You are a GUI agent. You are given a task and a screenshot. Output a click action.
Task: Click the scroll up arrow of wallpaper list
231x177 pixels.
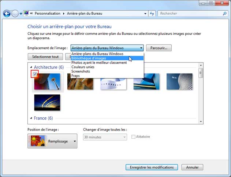tap(201, 65)
